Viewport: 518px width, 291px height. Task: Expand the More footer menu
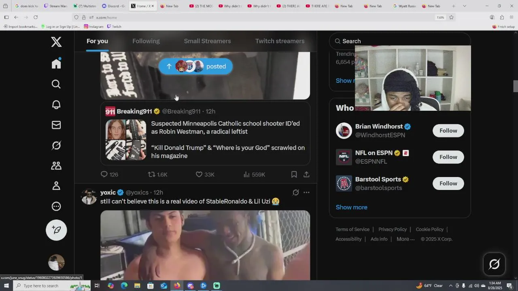click(x=405, y=239)
